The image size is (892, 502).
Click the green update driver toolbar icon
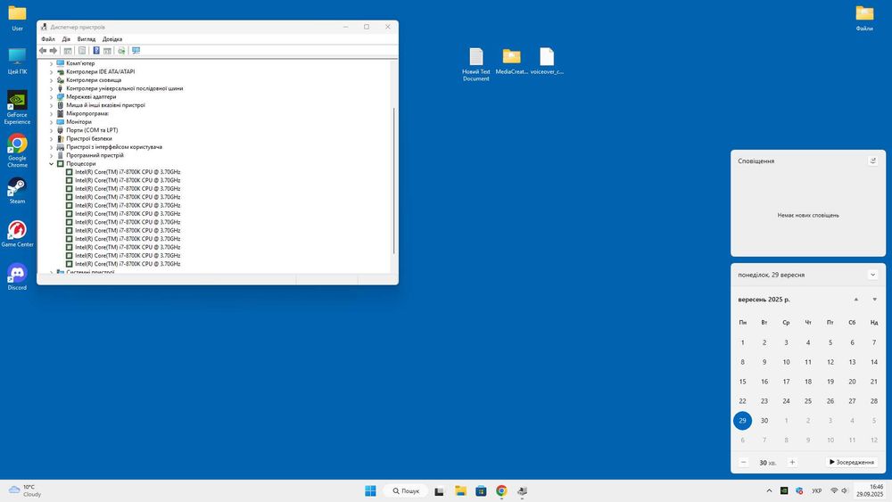click(121, 51)
